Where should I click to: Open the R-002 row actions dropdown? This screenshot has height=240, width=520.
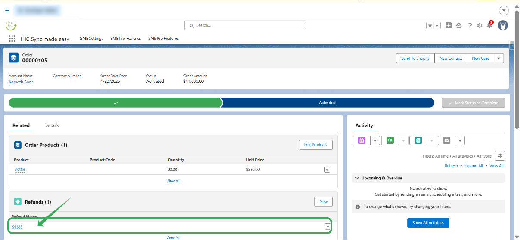click(328, 226)
